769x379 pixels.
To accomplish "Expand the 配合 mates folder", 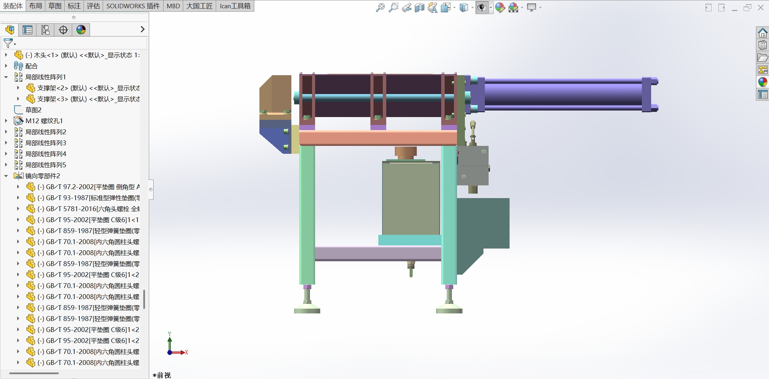I will (x=6, y=66).
